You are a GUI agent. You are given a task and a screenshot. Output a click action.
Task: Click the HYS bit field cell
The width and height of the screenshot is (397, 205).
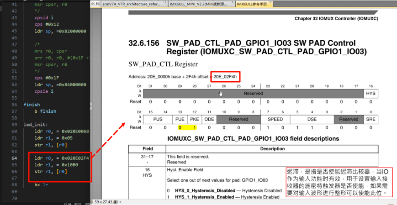coord(371,94)
